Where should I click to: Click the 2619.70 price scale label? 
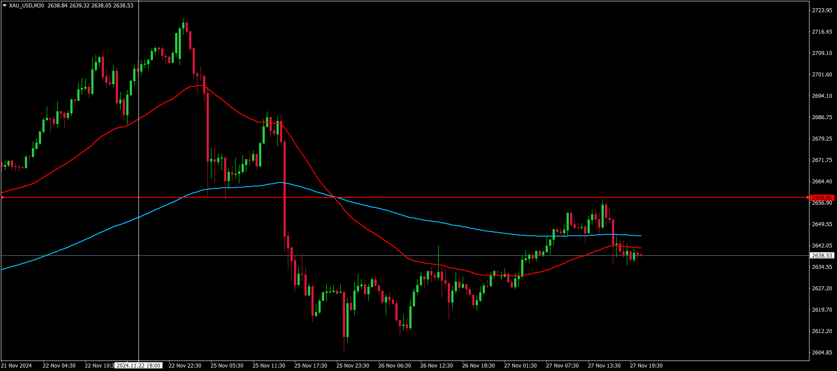(822, 310)
